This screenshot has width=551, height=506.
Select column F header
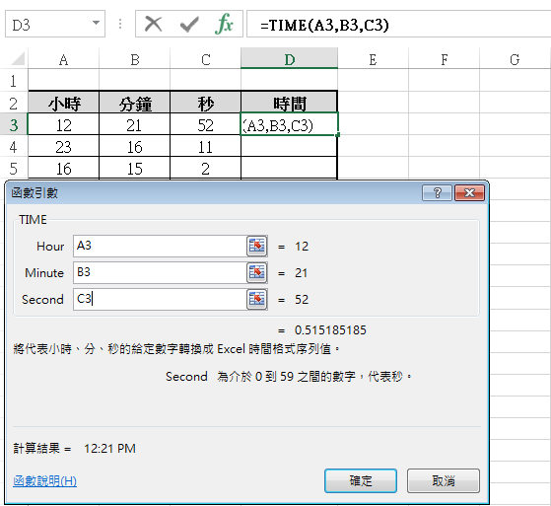tap(445, 59)
